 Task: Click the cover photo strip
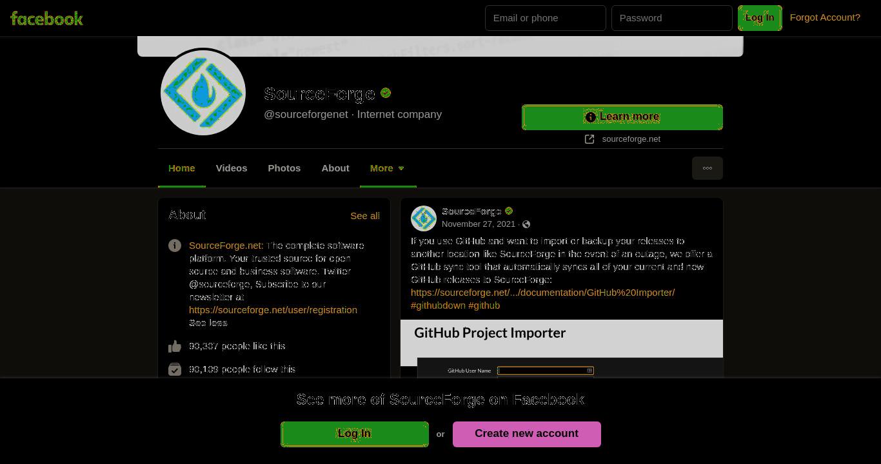(x=440, y=46)
